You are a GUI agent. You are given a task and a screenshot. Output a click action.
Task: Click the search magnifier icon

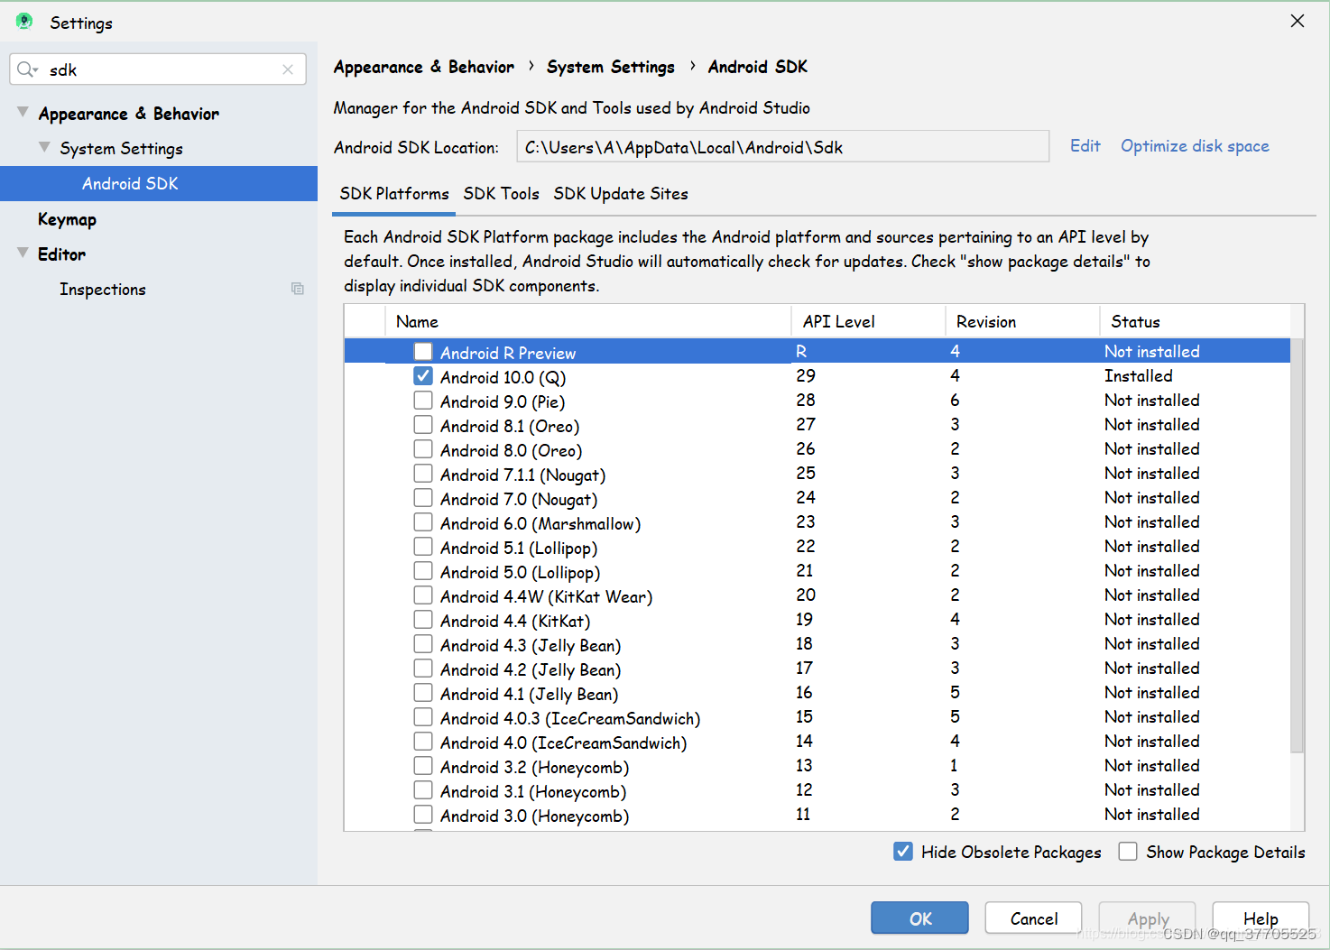click(x=26, y=69)
